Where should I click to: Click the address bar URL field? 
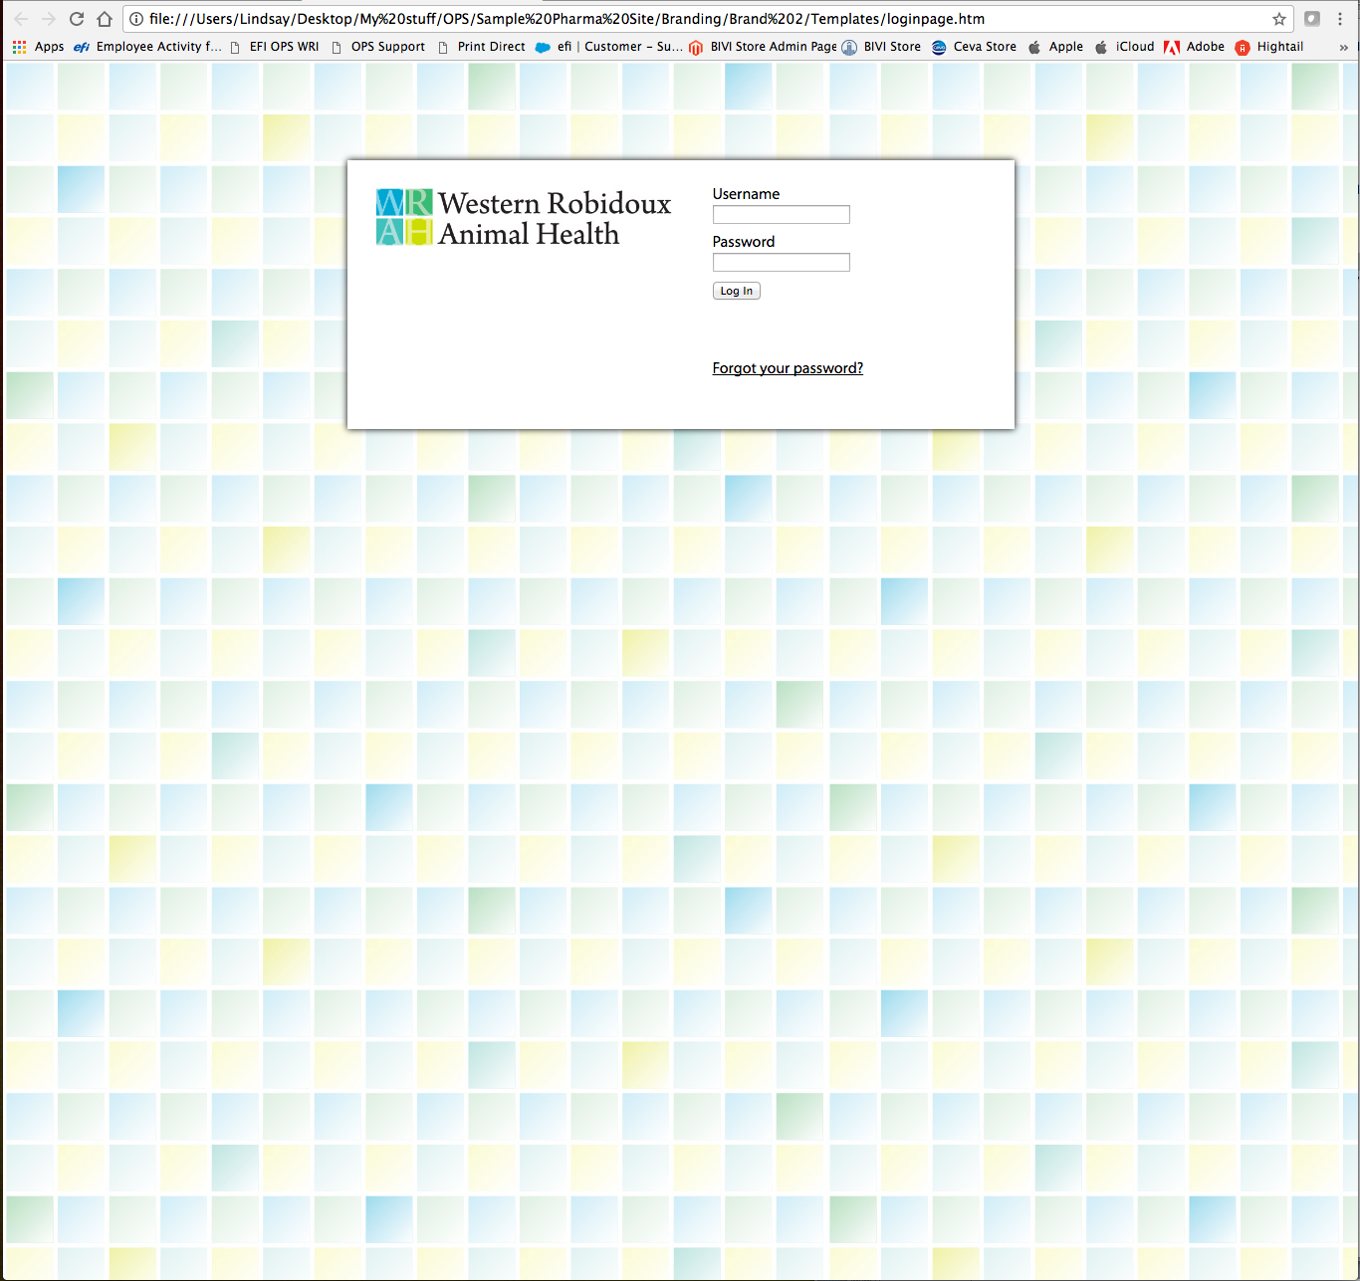[707, 19]
